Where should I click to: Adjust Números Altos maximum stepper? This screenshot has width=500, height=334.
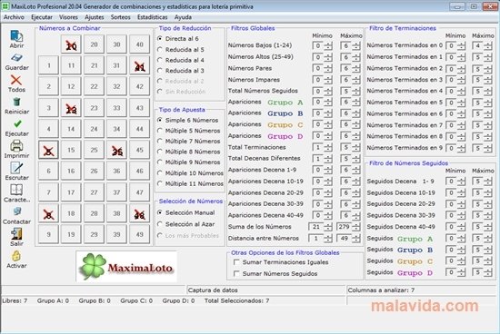[x=356, y=57]
